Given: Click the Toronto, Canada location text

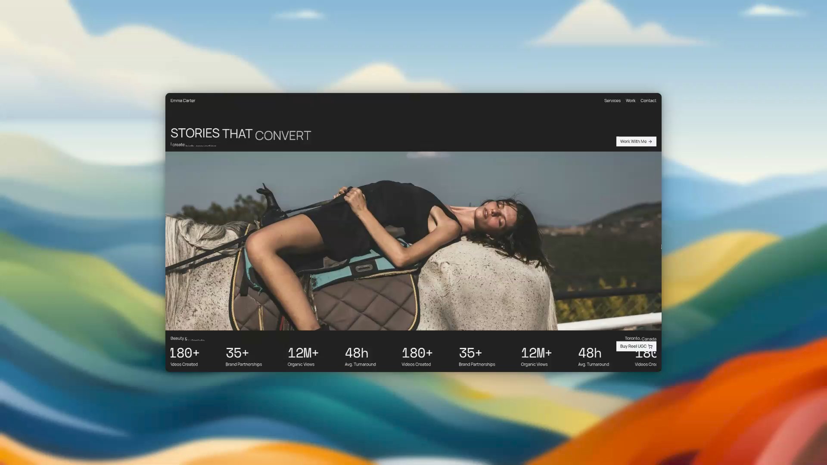Looking at the screenshot, I should (640, 338).
